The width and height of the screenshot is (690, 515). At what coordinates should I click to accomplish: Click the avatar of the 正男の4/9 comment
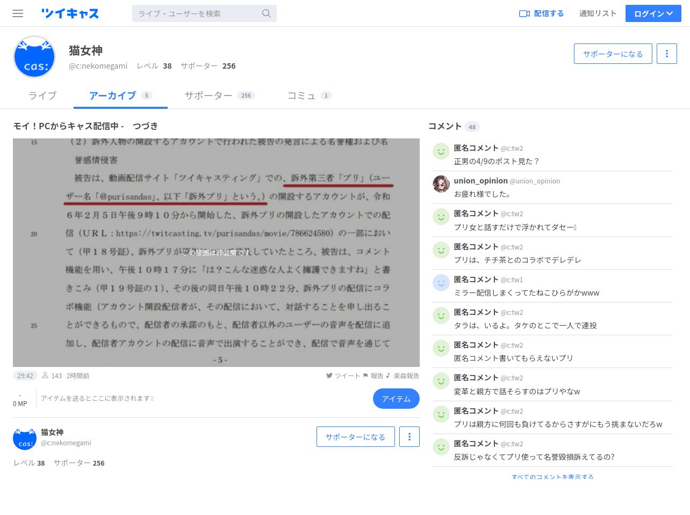point(441,151)
